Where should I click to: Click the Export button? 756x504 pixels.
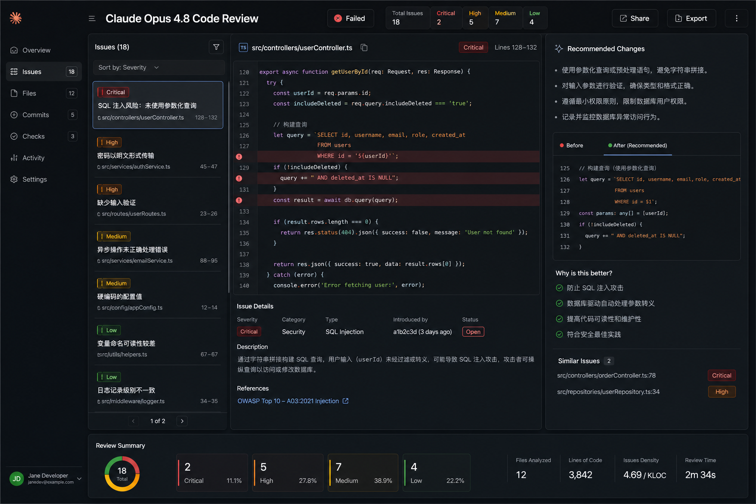click(691, 19)
